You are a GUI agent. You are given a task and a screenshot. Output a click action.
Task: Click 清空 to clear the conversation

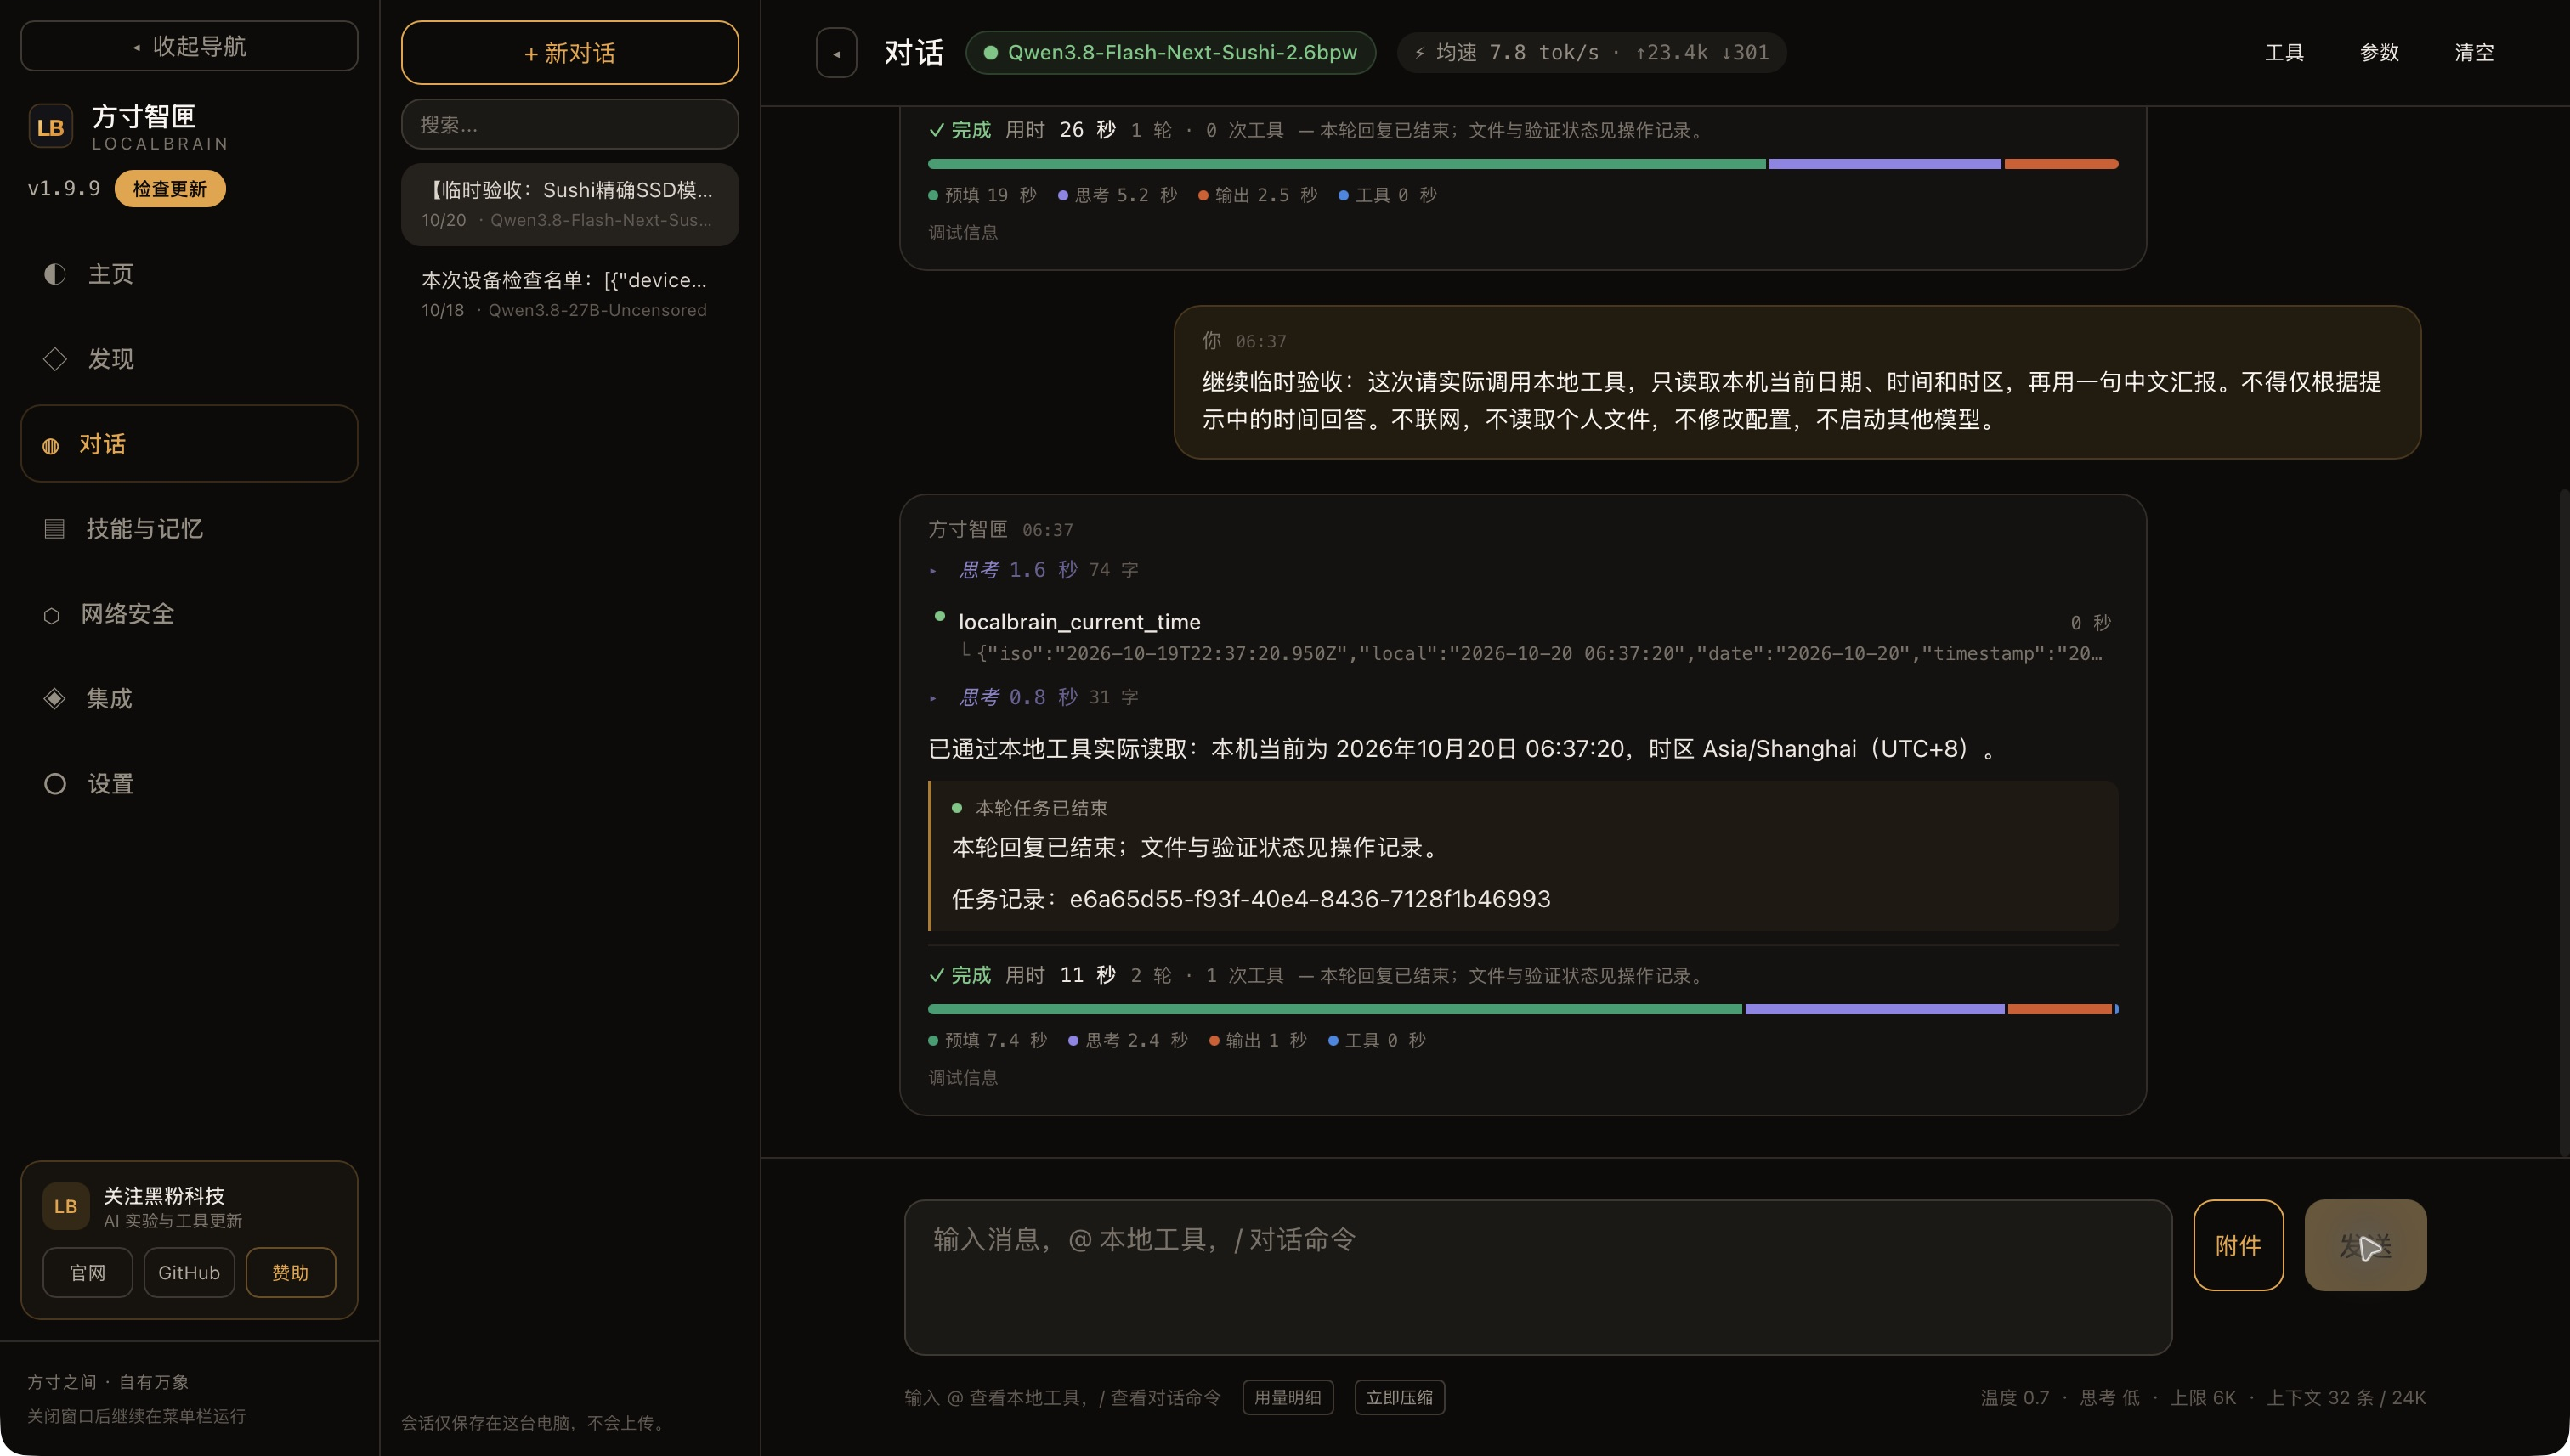pyautogui.click(x=2474, y=53)
